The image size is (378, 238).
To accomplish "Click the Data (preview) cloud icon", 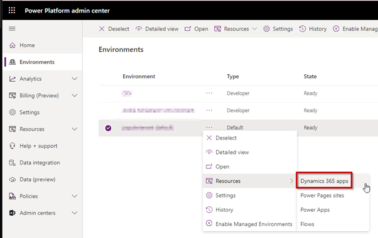I will [x=12, y=179].
